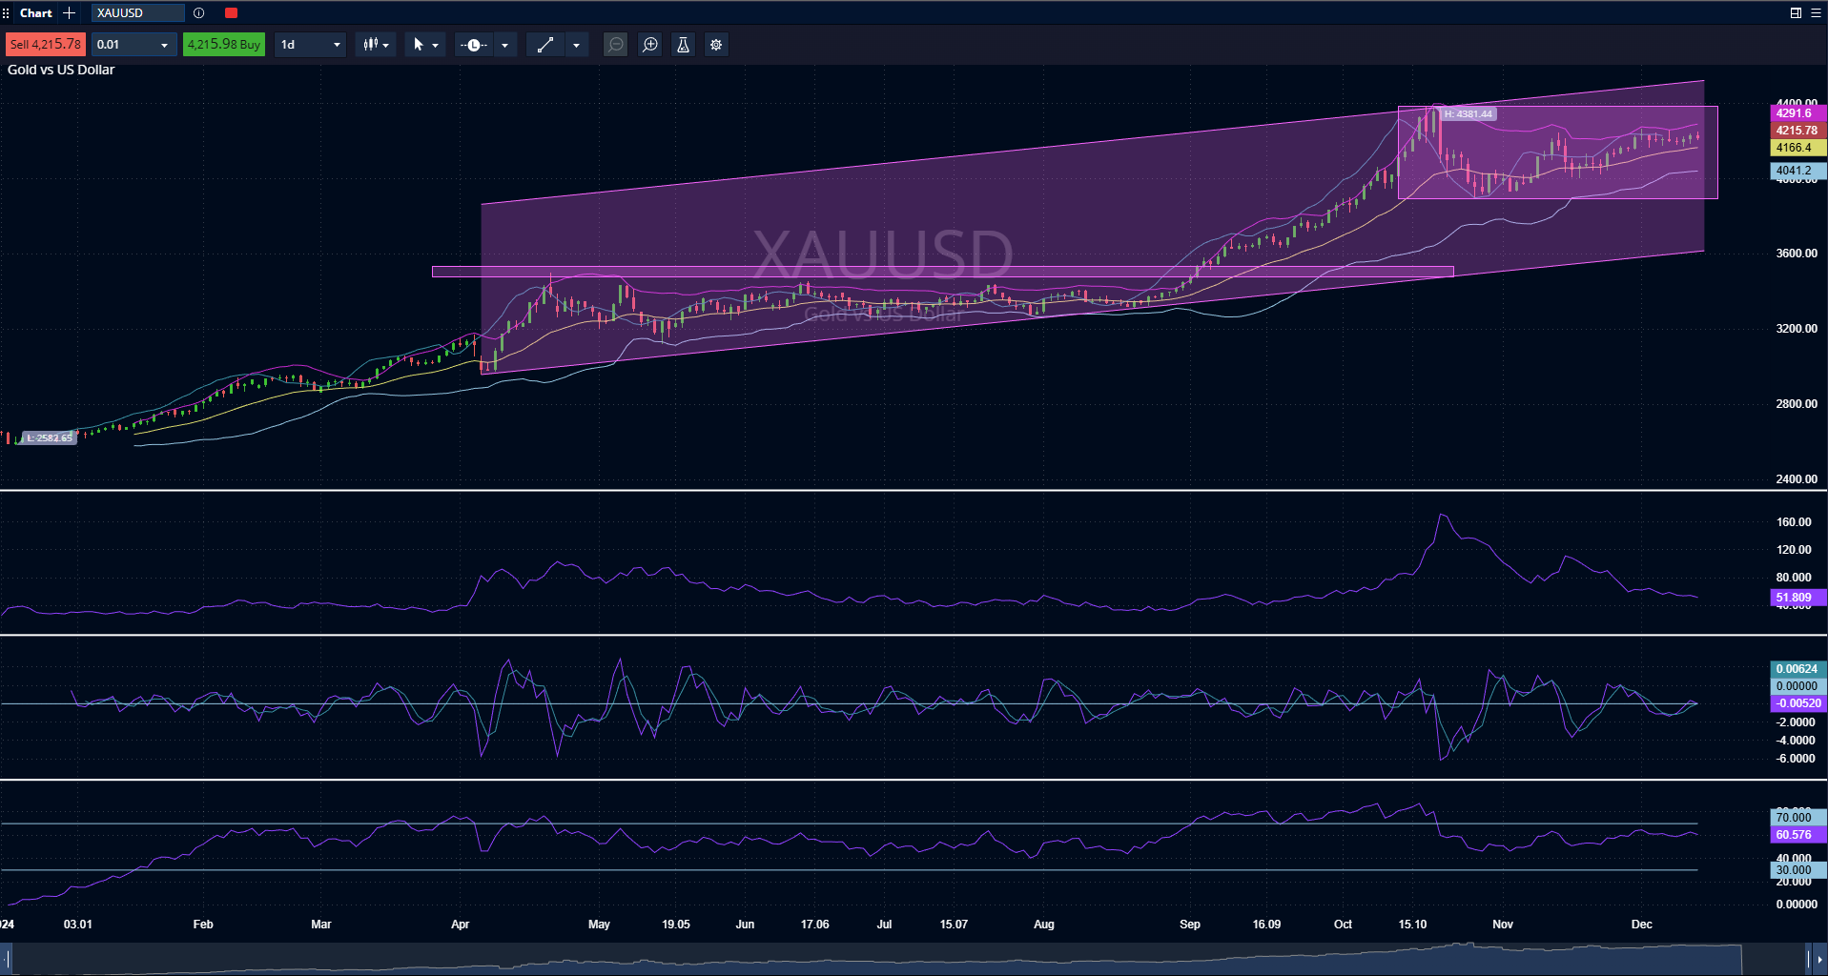Screen dimensions: 1828x976
Task: Click the zoom out magnifier icon
Action: pyautogui.click(x=616, y=45)
